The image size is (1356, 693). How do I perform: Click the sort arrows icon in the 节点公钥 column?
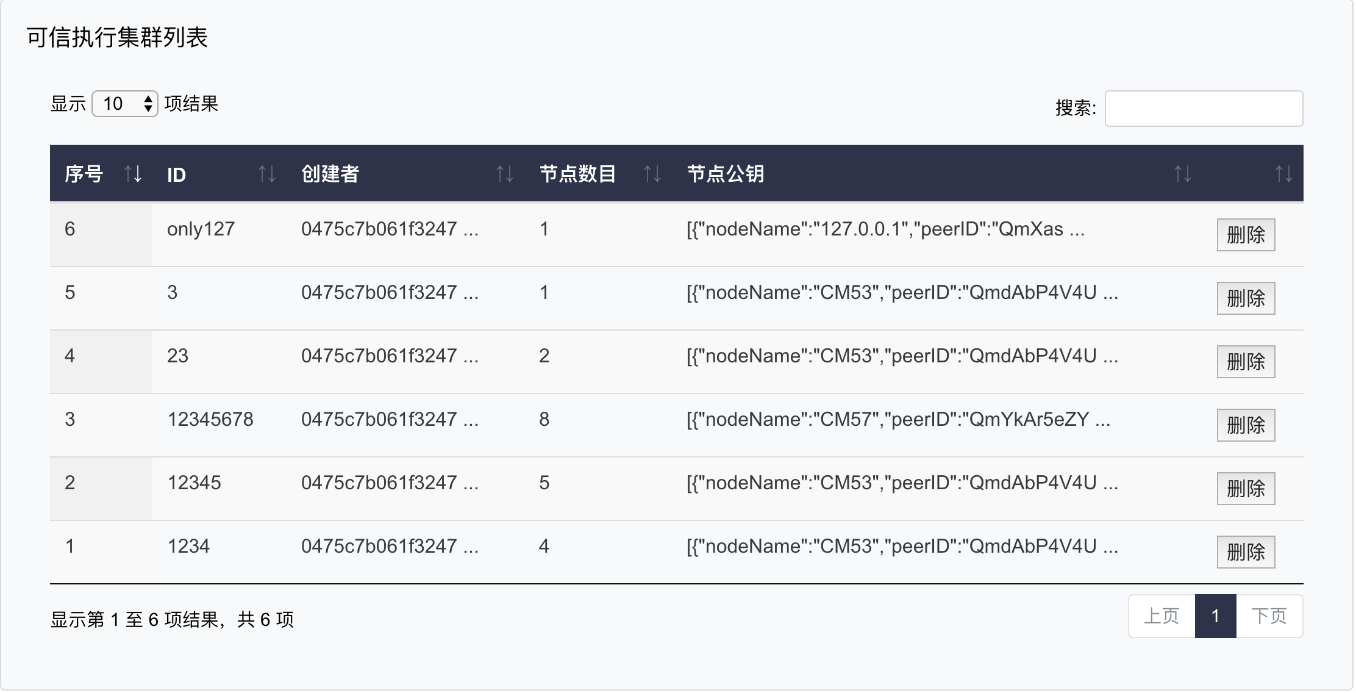pos(1182,174)
